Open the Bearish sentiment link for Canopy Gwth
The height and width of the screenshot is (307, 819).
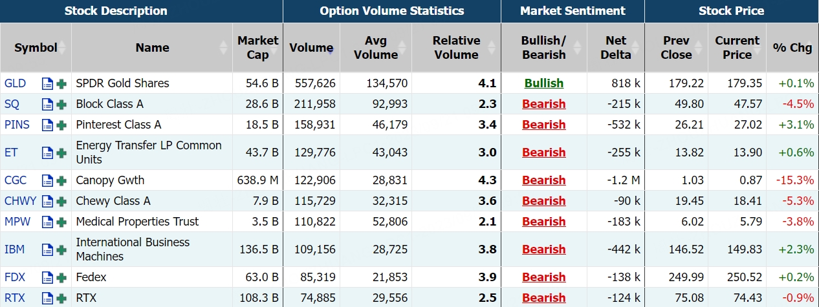pos(543,180)
